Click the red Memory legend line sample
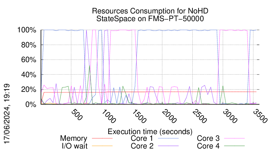The height and width of the screenshot is (152, 273). tap(102, 138)
